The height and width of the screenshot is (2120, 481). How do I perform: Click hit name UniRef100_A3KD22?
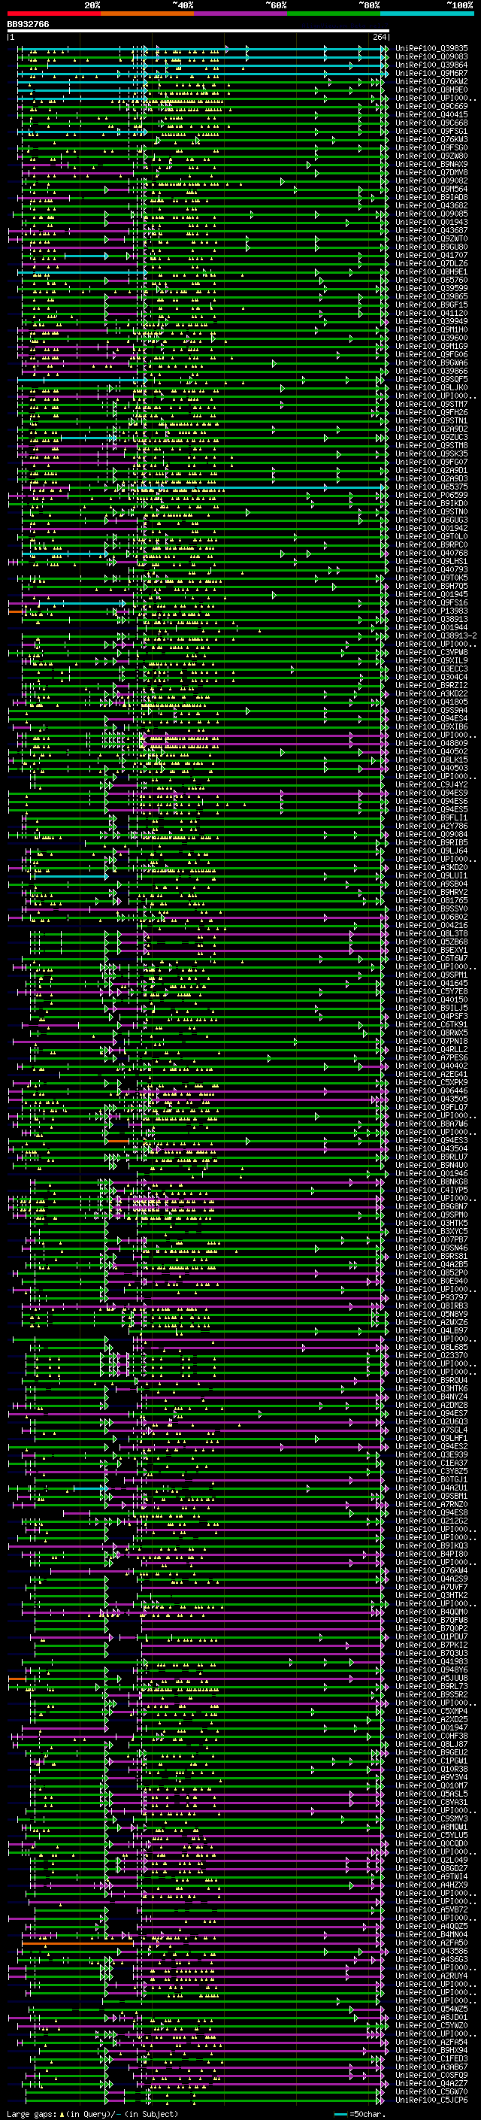tap(431, 694)
